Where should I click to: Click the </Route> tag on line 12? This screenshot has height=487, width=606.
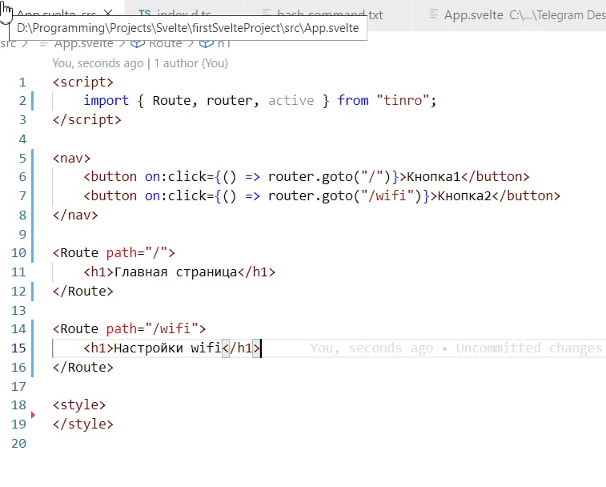coord(83,291)
